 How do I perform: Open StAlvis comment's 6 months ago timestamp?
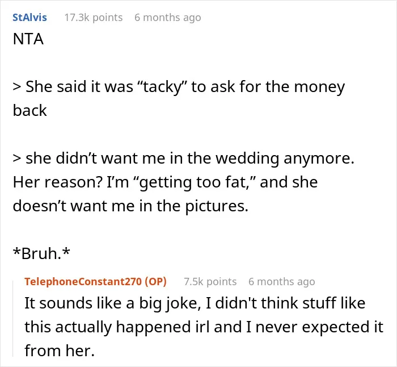click(x=168, y=18)
